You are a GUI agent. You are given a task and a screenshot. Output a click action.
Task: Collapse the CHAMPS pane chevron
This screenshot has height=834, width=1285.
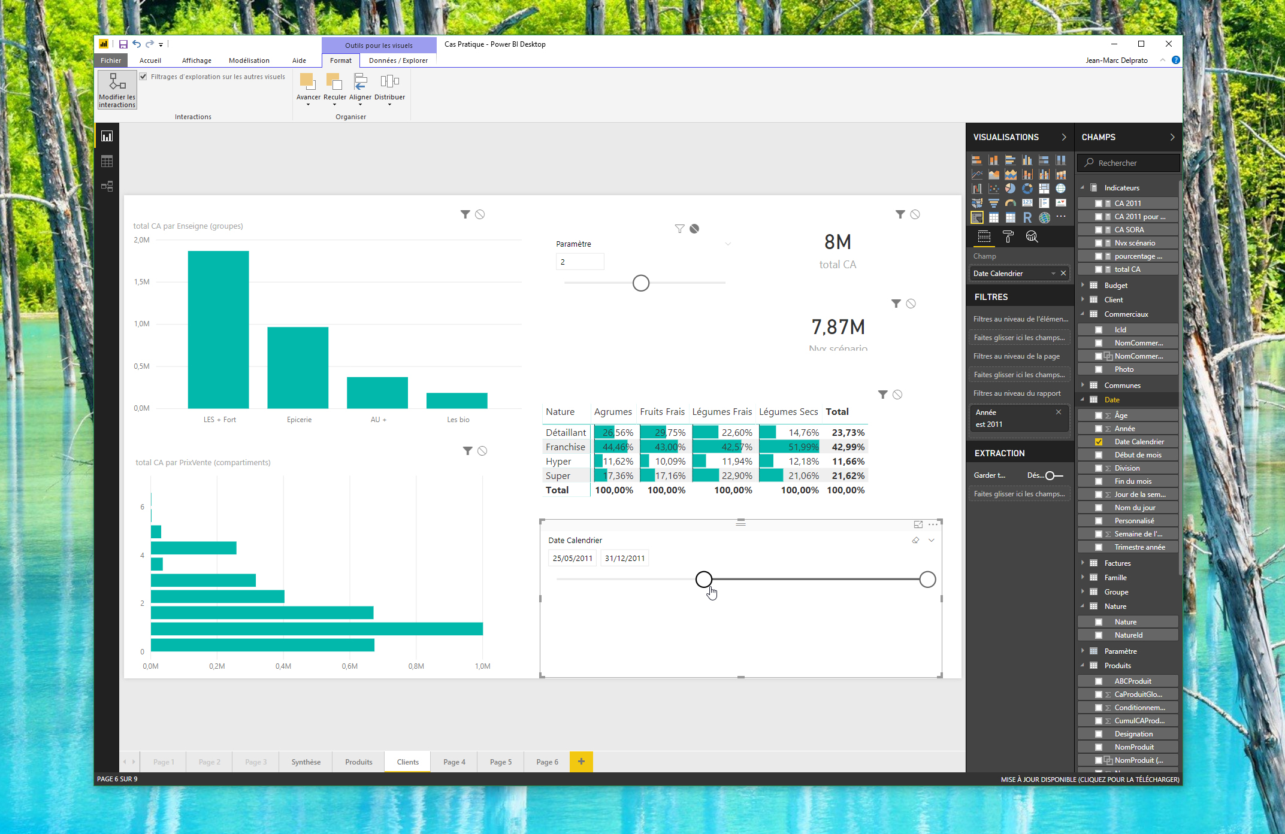1172,137
